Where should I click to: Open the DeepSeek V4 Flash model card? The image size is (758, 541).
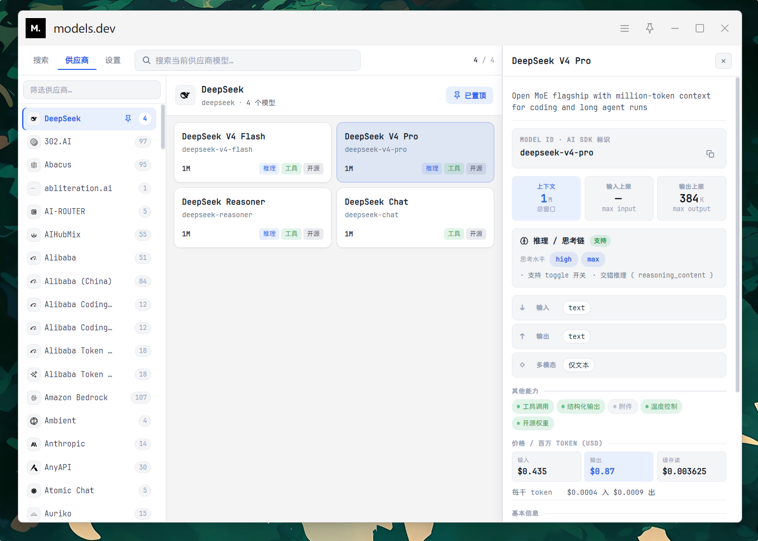(253, 152)
